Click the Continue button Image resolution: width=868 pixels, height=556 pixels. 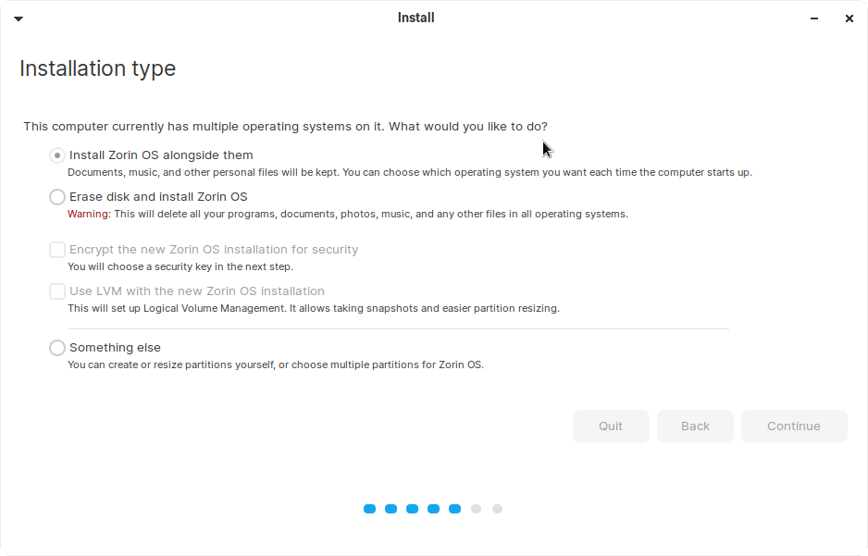pyautogui.click(x=794, y=426)
